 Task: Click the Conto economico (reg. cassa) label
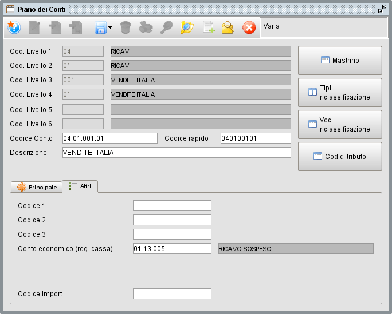pos(65,249)
